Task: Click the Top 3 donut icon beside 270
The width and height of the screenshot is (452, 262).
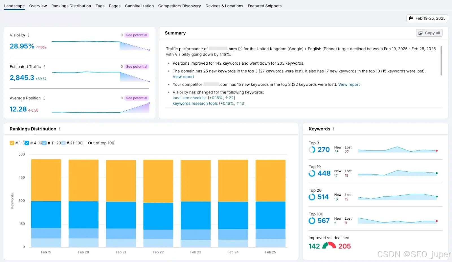Action: 312,150
